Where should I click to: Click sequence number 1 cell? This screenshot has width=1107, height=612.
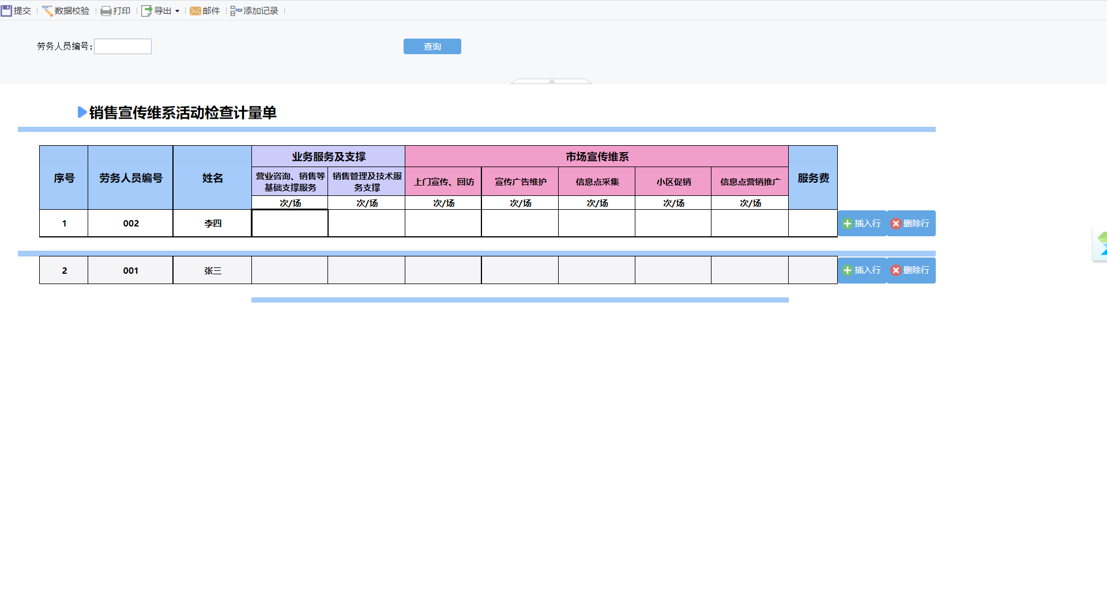click(x=64, y=224)
